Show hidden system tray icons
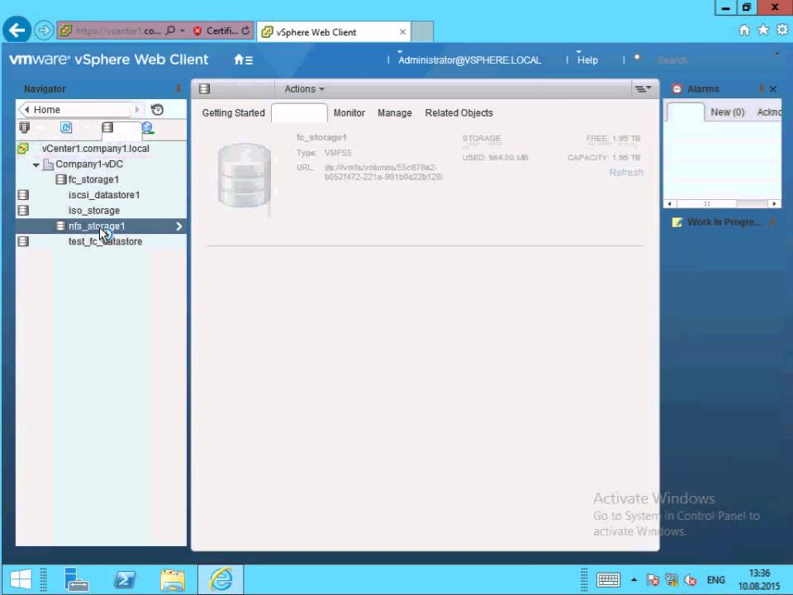The image size is (793, 595). click(634, 580)
